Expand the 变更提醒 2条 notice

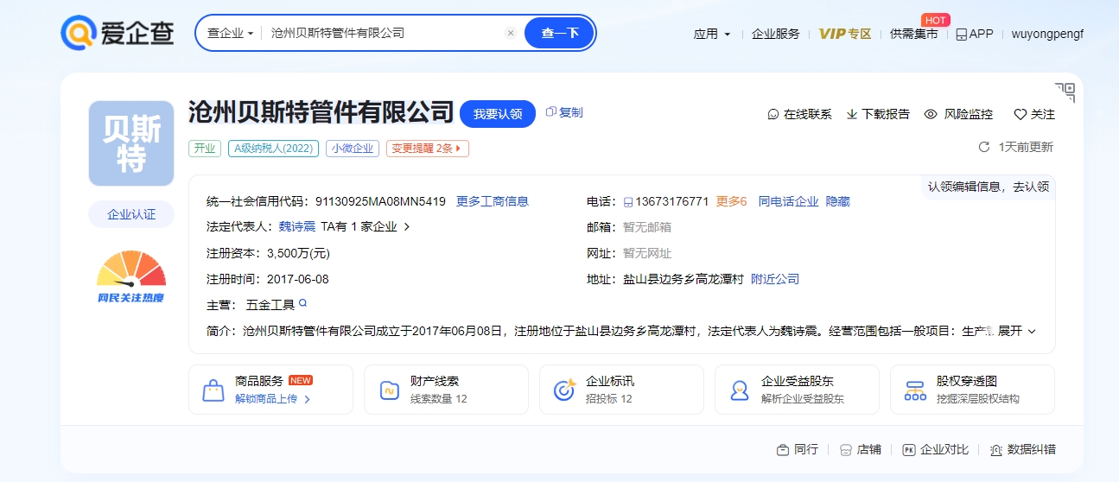click(427, 149)
